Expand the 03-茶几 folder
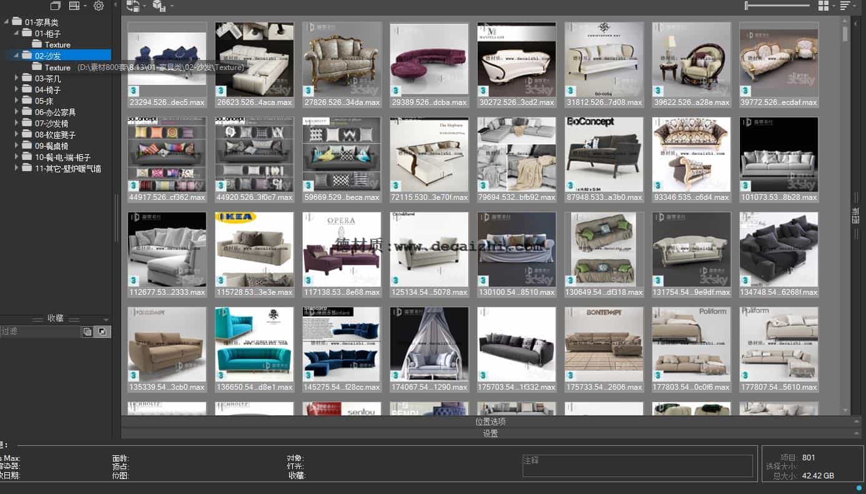 (x=16, y=78)
